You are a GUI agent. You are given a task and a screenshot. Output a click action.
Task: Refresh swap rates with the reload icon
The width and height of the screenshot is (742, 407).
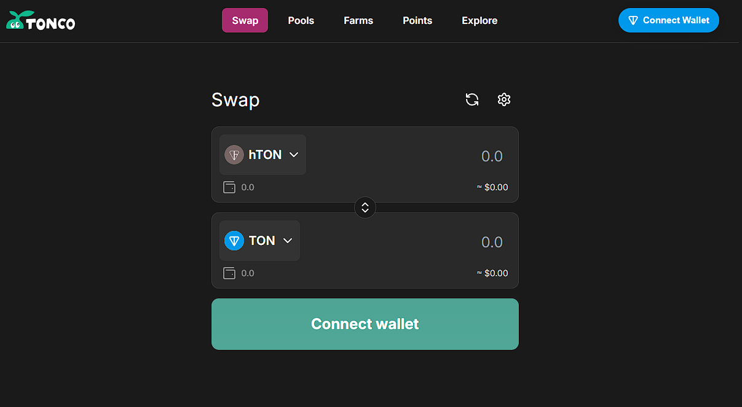[x=472, y=99]
